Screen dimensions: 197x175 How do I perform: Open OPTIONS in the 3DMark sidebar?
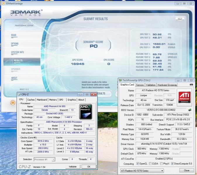[x=15, y=44]
